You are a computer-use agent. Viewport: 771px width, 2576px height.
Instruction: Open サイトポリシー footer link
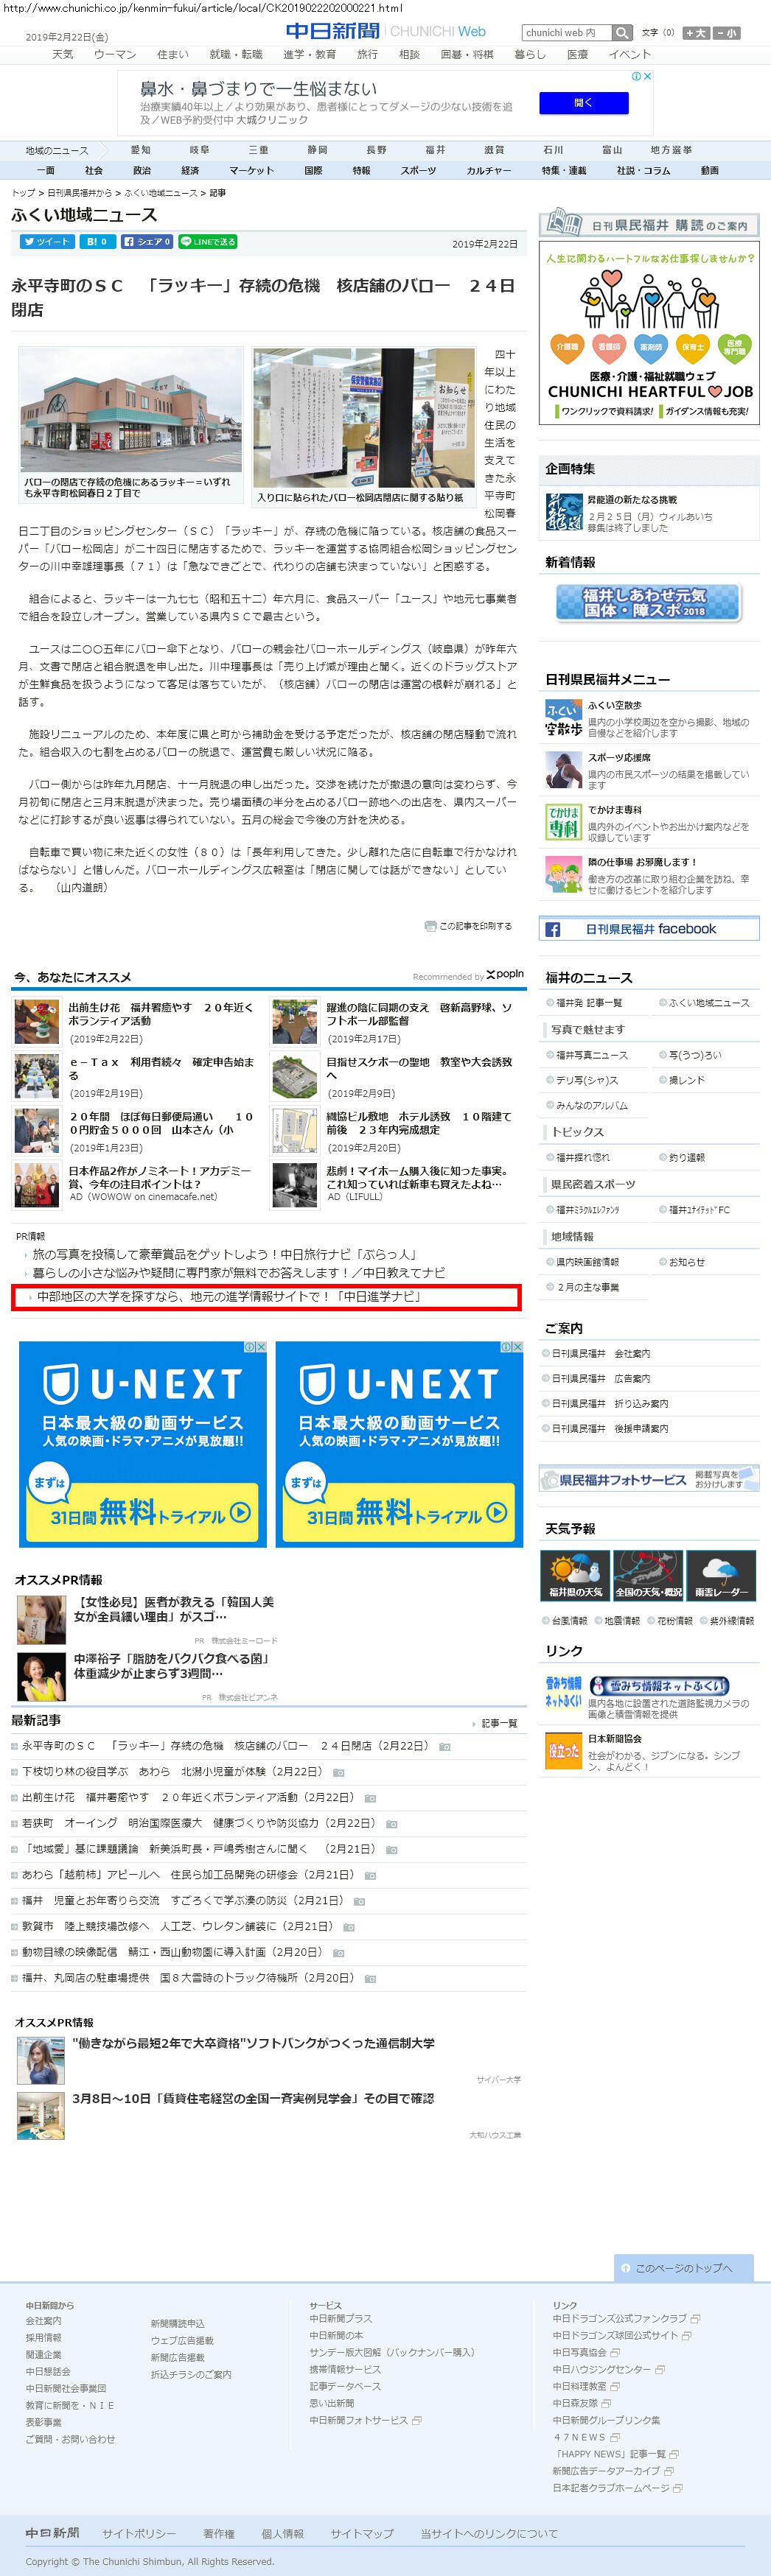(x=139, y=2533)
